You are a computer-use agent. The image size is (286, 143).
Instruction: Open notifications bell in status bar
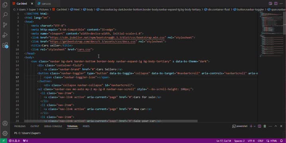[x=282, y=141]
